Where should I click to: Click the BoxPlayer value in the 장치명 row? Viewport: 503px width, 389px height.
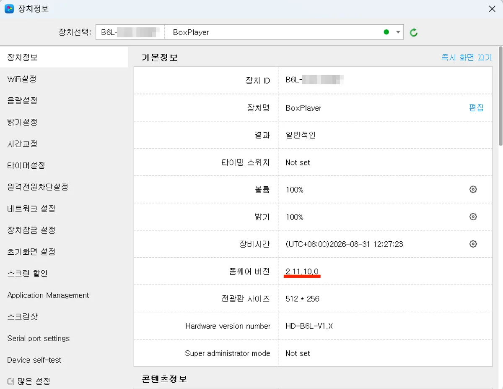tap(303, 108)
